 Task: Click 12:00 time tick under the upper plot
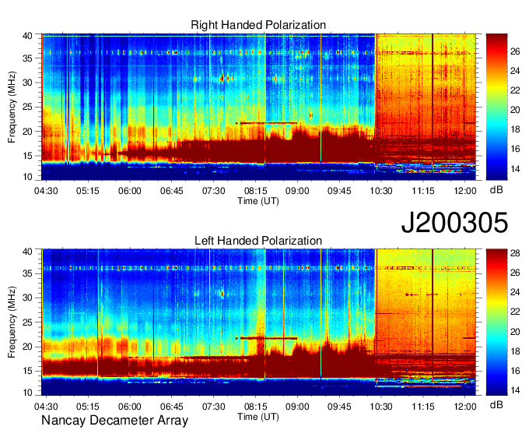(465, 191)
